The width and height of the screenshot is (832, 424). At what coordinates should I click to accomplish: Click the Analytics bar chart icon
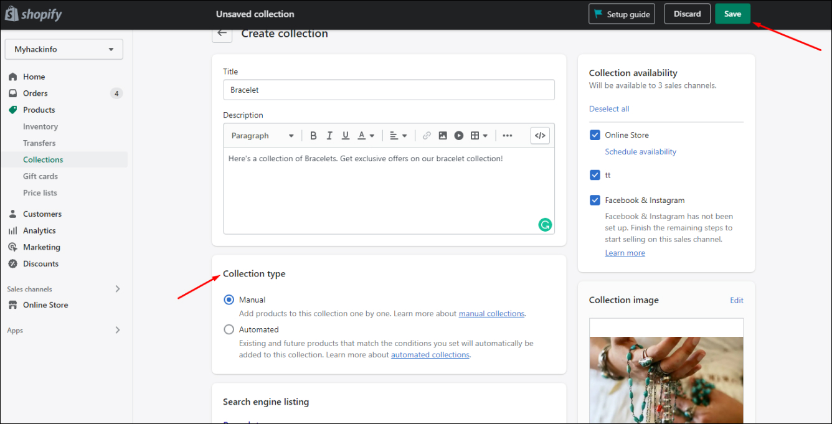[x=12, y=230]
